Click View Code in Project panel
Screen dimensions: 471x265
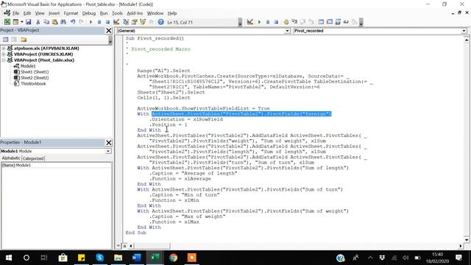5,39
